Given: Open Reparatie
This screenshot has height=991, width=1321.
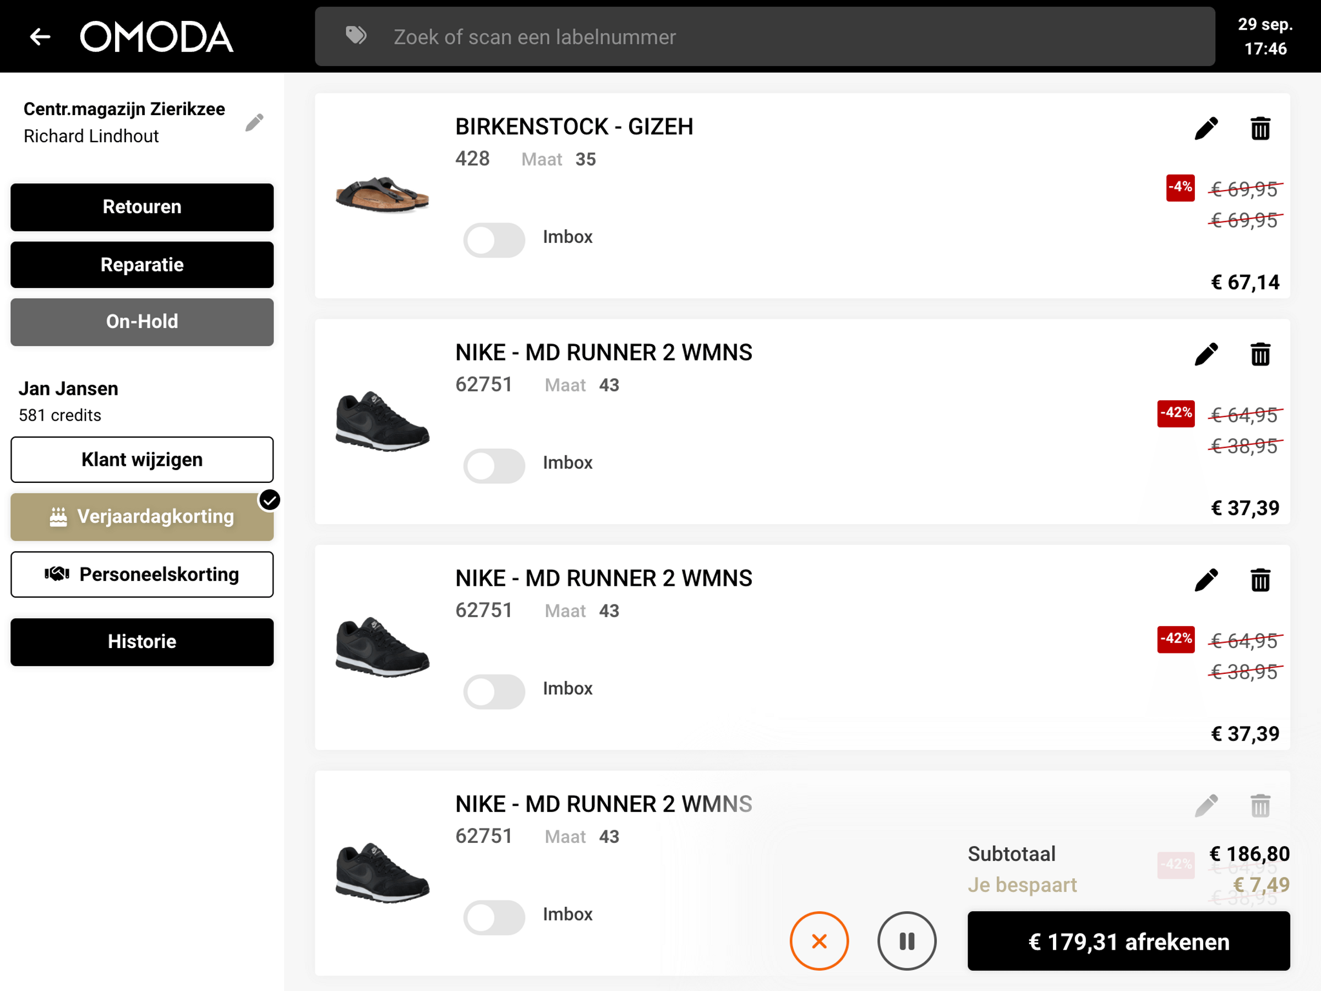Looking at the screenshot, I should point(142,265).
